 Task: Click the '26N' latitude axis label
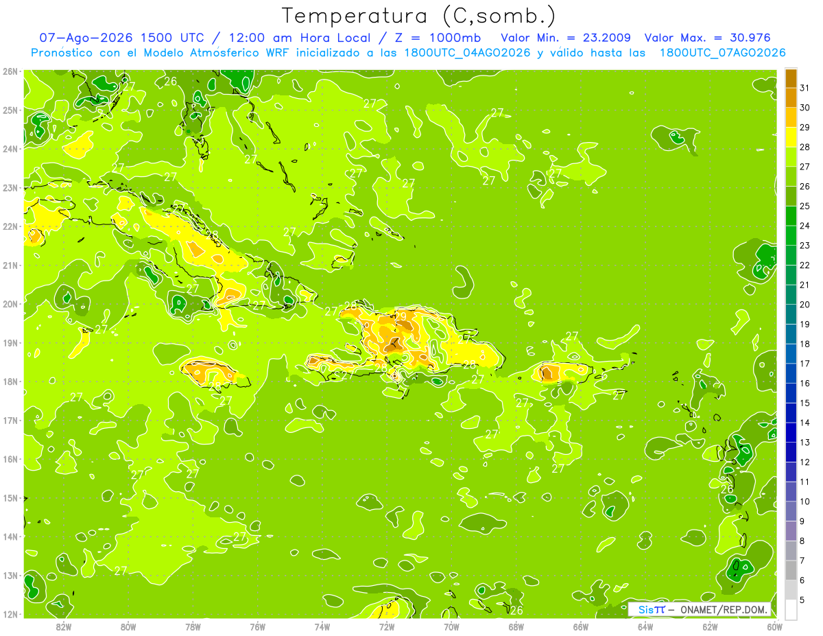(10, 71)
